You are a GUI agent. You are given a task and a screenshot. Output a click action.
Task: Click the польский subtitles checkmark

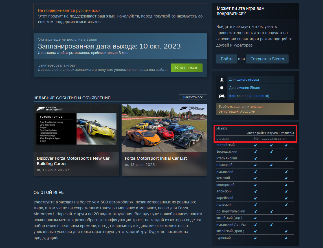[286, 205]
